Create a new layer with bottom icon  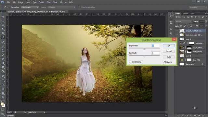coord(199,116)
